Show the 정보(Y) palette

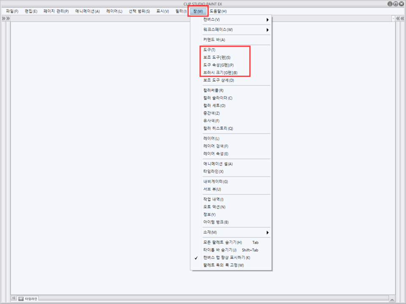(x=236, y=214)
